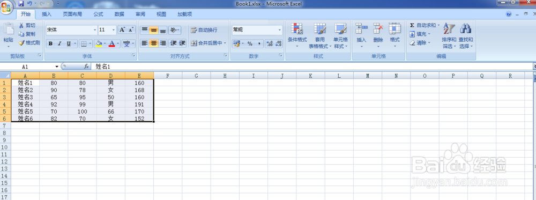
Task: Switch to the Formulas (公式) tab
Action: click(98, 14)
